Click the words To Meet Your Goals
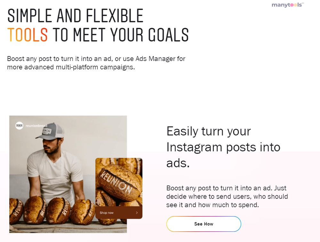 pos(121,35)
